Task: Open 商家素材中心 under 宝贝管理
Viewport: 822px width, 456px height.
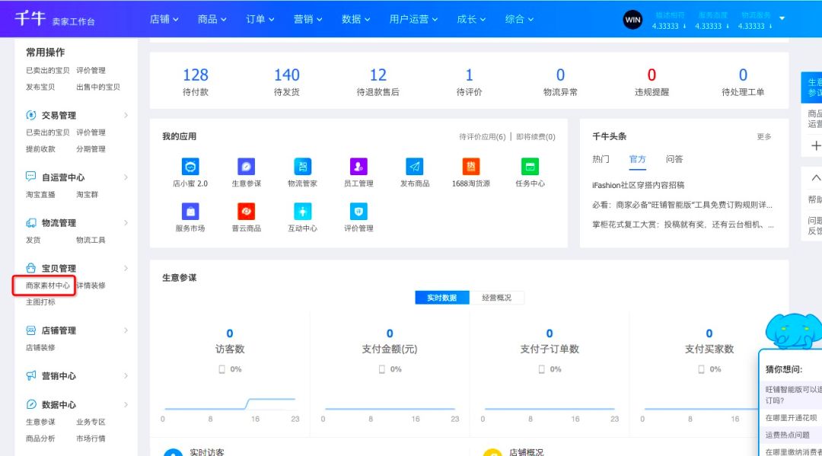Action: (48, 285)
